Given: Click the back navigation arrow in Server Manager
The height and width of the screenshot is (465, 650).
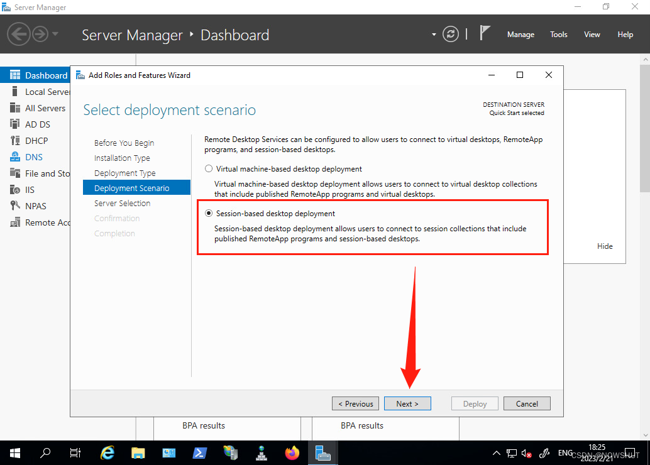Looking at the screenshot, I should pyautogui.click(x=19, y=34).
